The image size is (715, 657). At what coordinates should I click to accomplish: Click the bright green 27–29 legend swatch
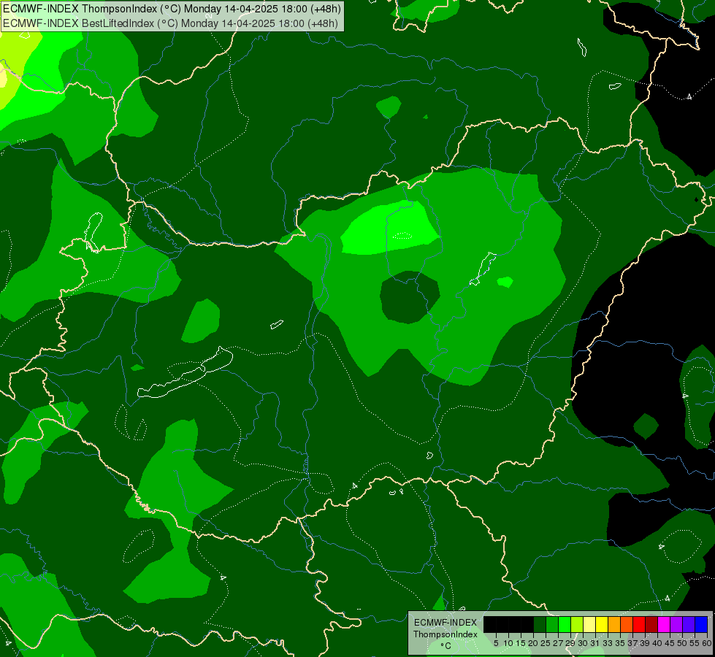pyautogui.click(x=565, y=624)
